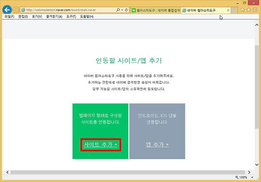Image resolution: width=261 pixels, height=182 pixels.
Task: Click the horizontal scrollbar thumb
Action: [128, 172]
